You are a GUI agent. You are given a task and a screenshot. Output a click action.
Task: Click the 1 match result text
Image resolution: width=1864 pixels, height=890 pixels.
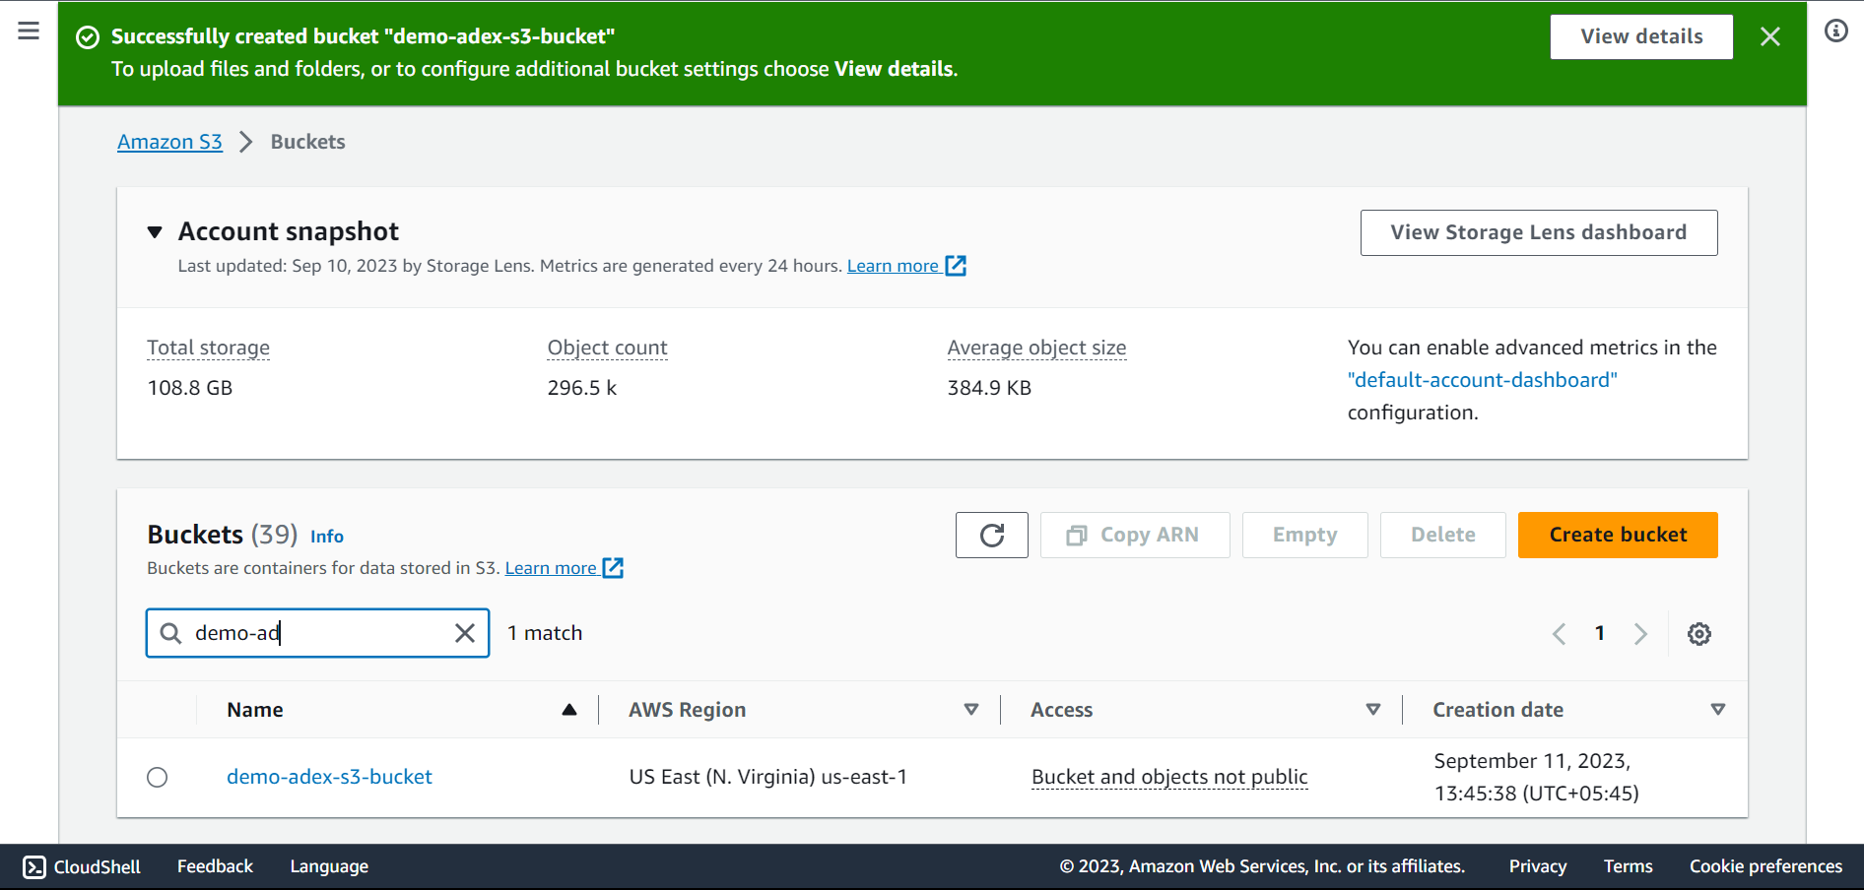tap(545, 633)
